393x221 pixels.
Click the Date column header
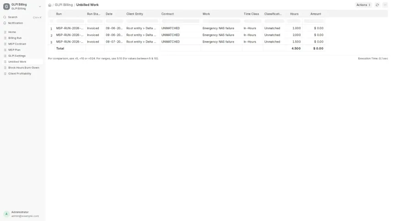pyautogui.click(x=115, y=14)
